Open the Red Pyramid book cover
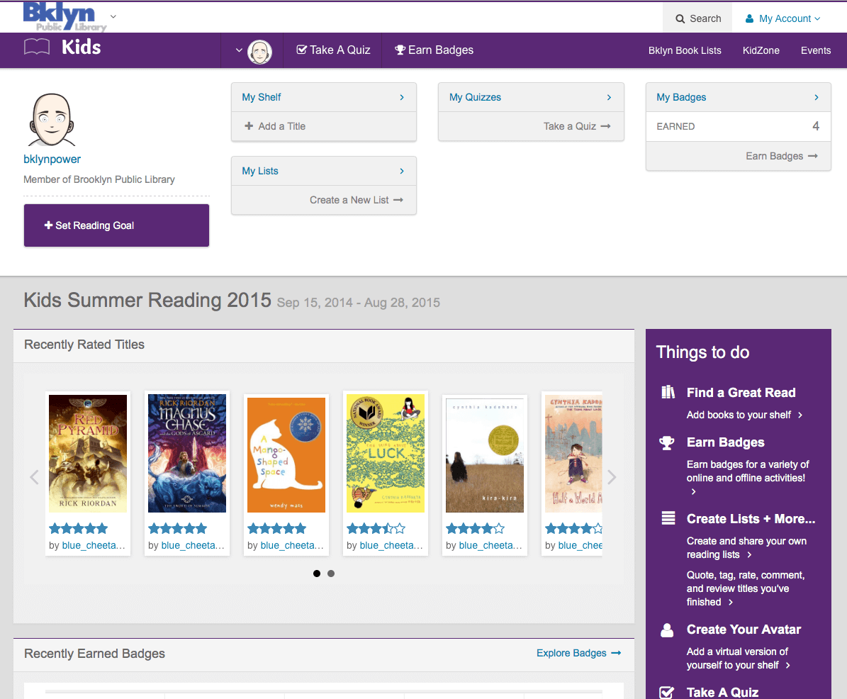The image size is (847, 699). tap(88, 454)
